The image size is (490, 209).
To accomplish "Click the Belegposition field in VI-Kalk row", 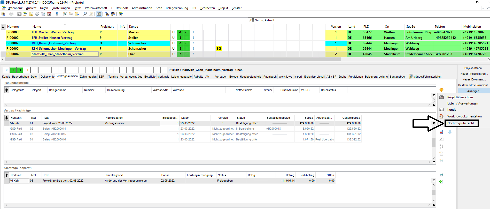I will (169, 123).
